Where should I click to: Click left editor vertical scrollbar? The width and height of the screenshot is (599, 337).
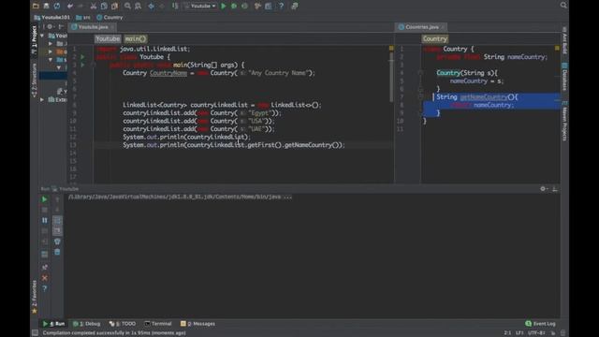click(391, 77)
